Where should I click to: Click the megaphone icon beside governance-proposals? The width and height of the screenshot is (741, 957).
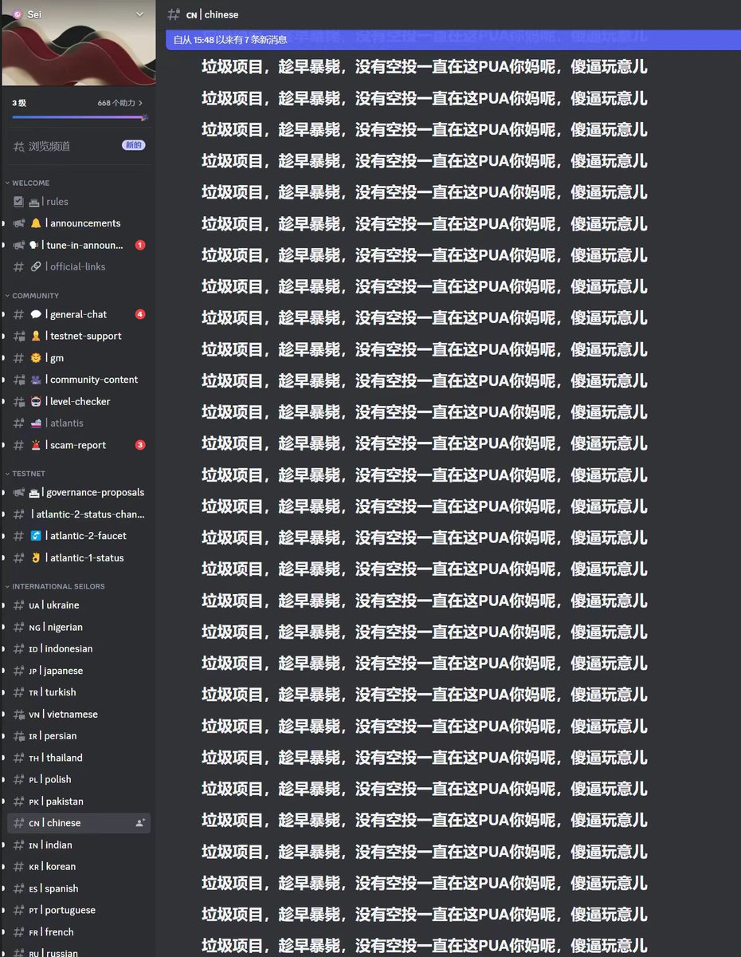coord(18,492)
